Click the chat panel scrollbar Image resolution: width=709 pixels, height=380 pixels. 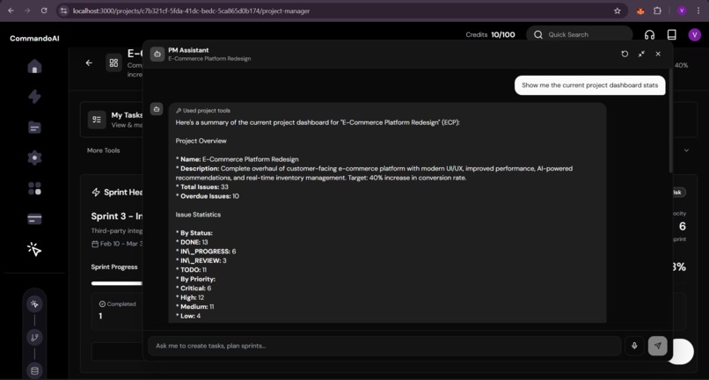670,120
